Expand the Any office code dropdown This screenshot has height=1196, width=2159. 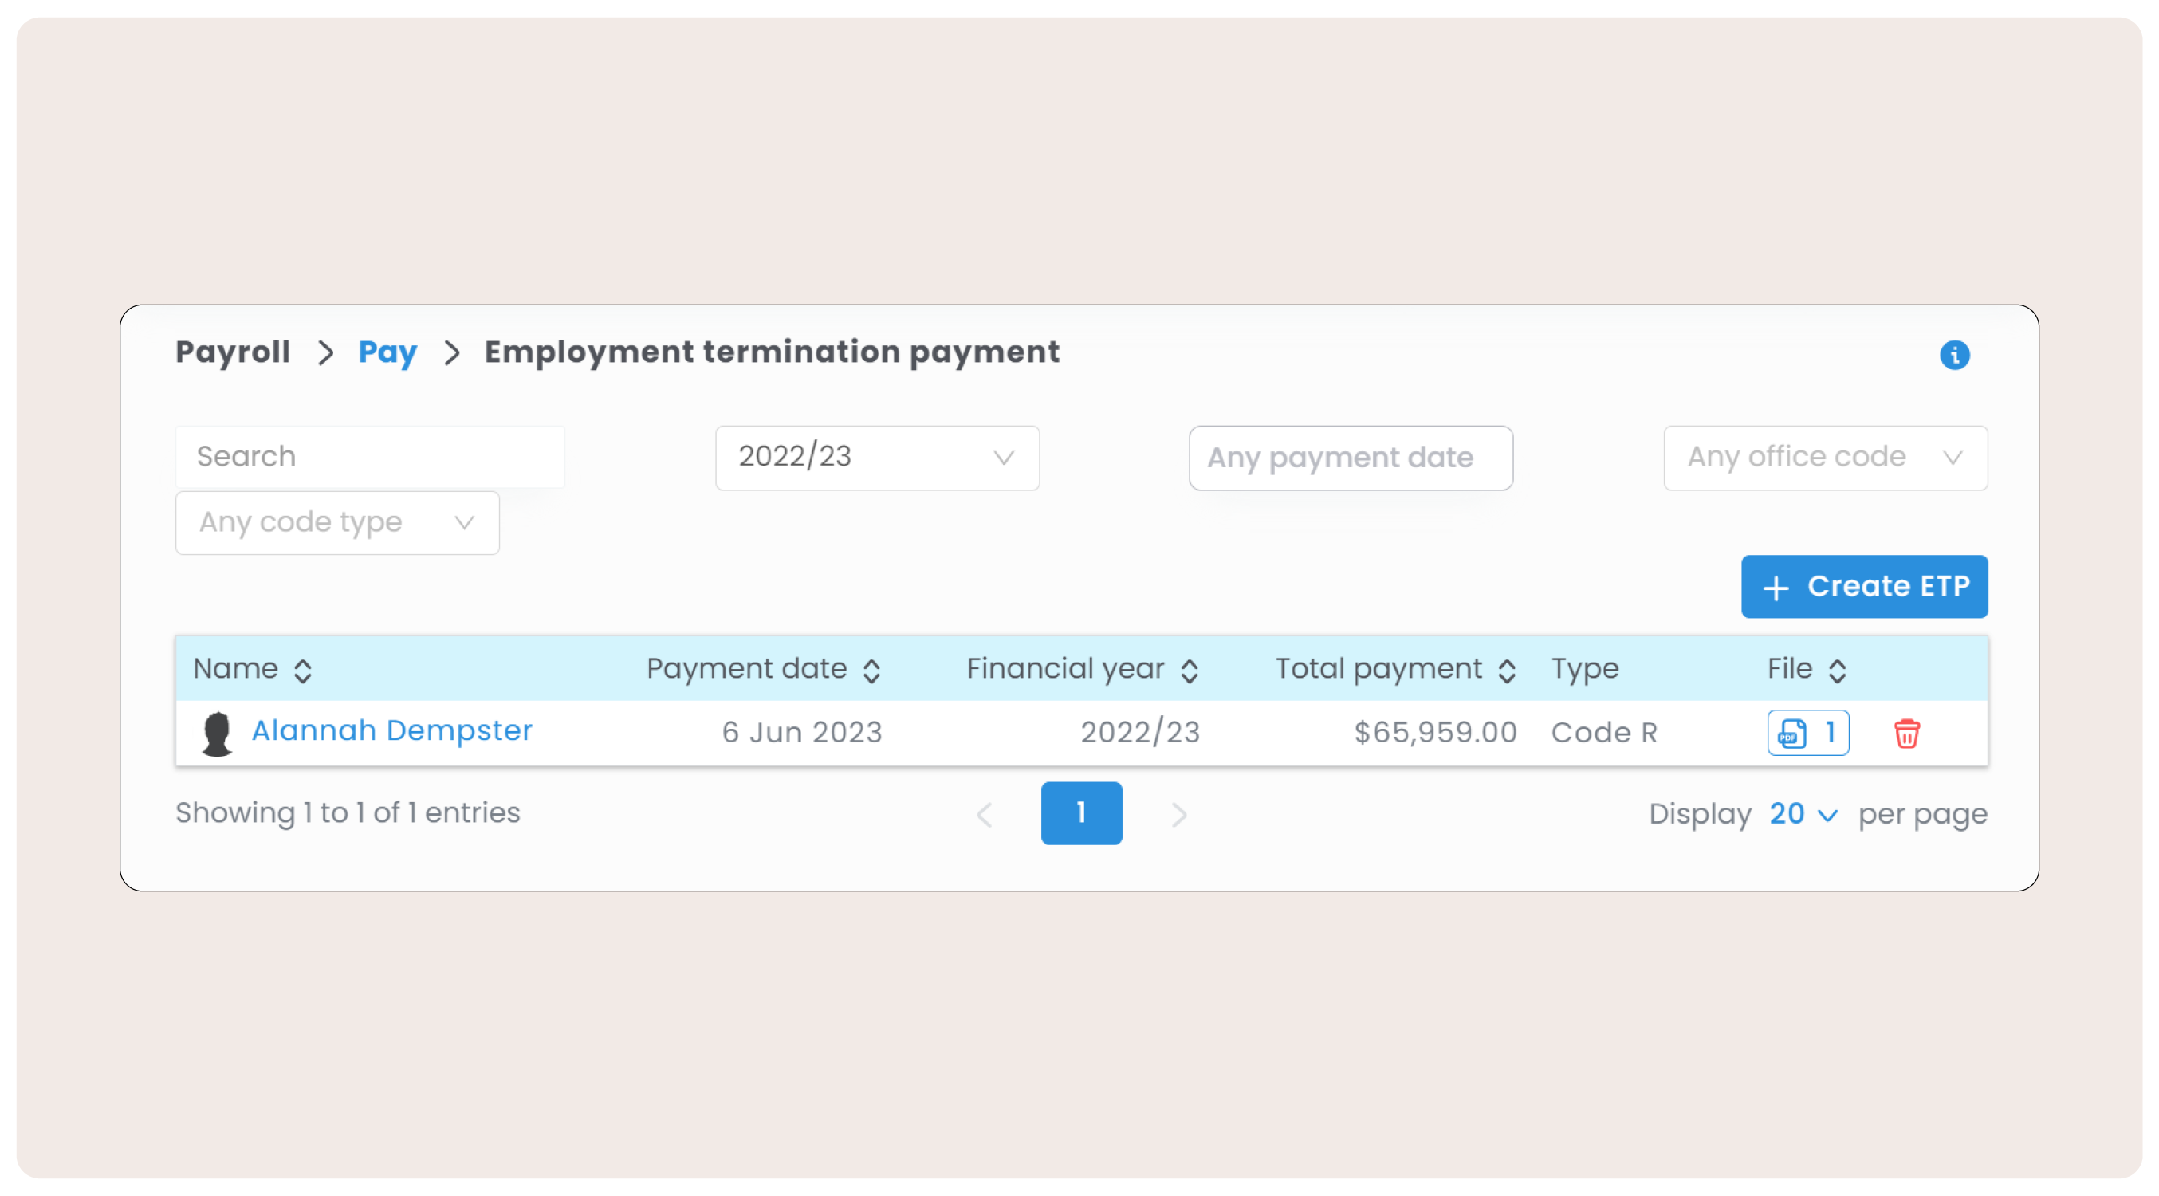click(1825, 458)
